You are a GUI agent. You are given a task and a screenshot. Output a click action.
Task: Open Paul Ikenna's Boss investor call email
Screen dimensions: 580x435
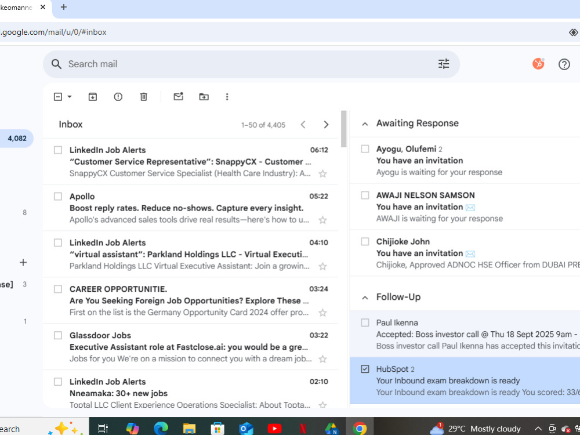click(x=465, y=334)
